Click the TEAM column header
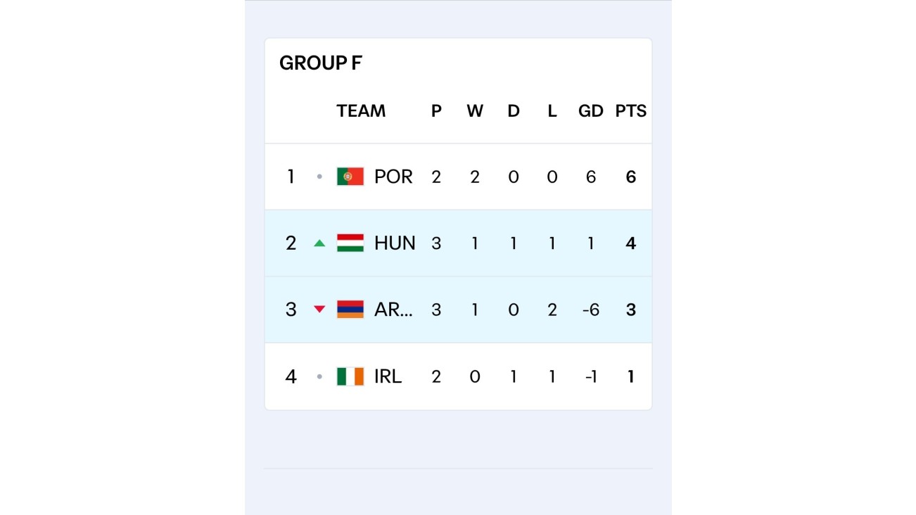 point(361,111)
